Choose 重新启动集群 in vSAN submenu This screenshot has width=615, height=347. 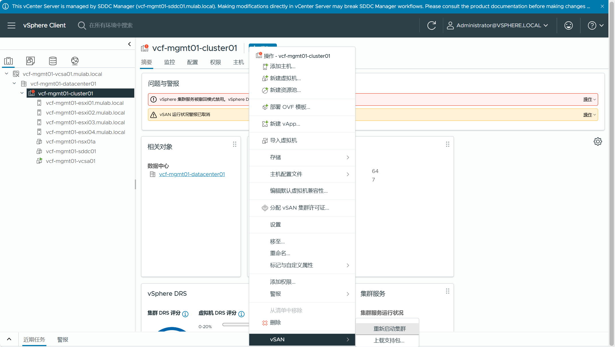pos(389,329)
